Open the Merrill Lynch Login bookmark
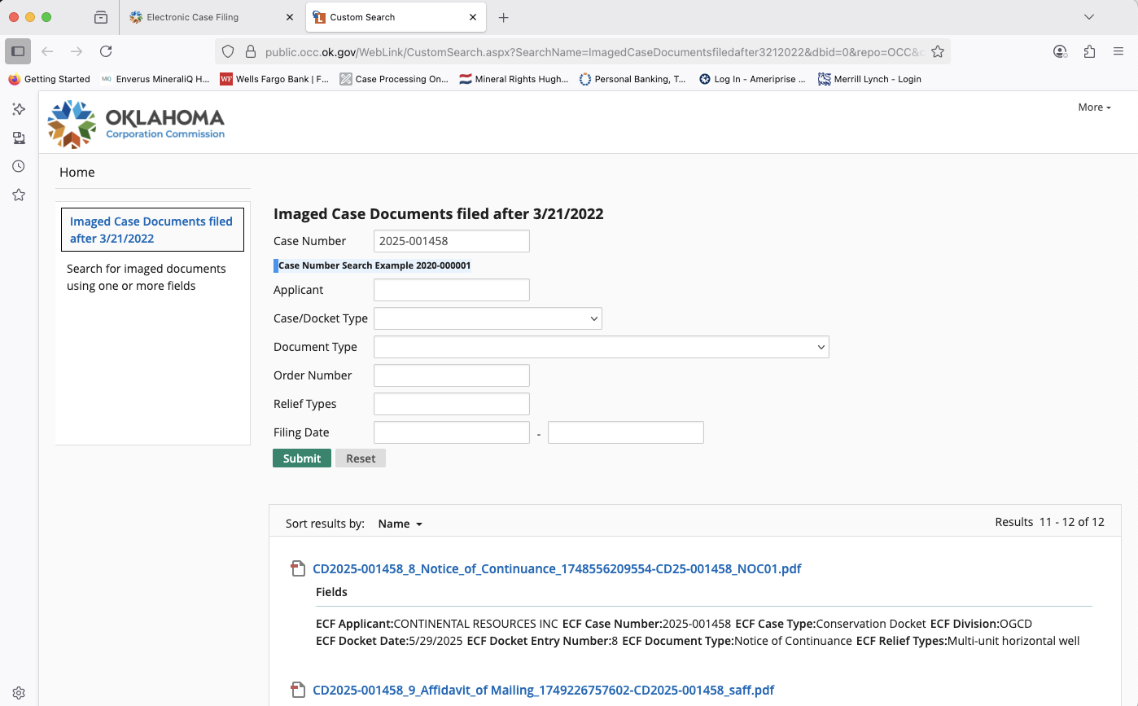Screen dimensions: 1138x706 [870, 79]
